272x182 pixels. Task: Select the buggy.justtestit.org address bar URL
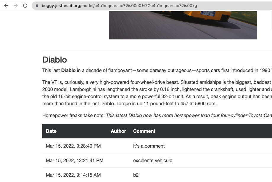pos(119,6)
